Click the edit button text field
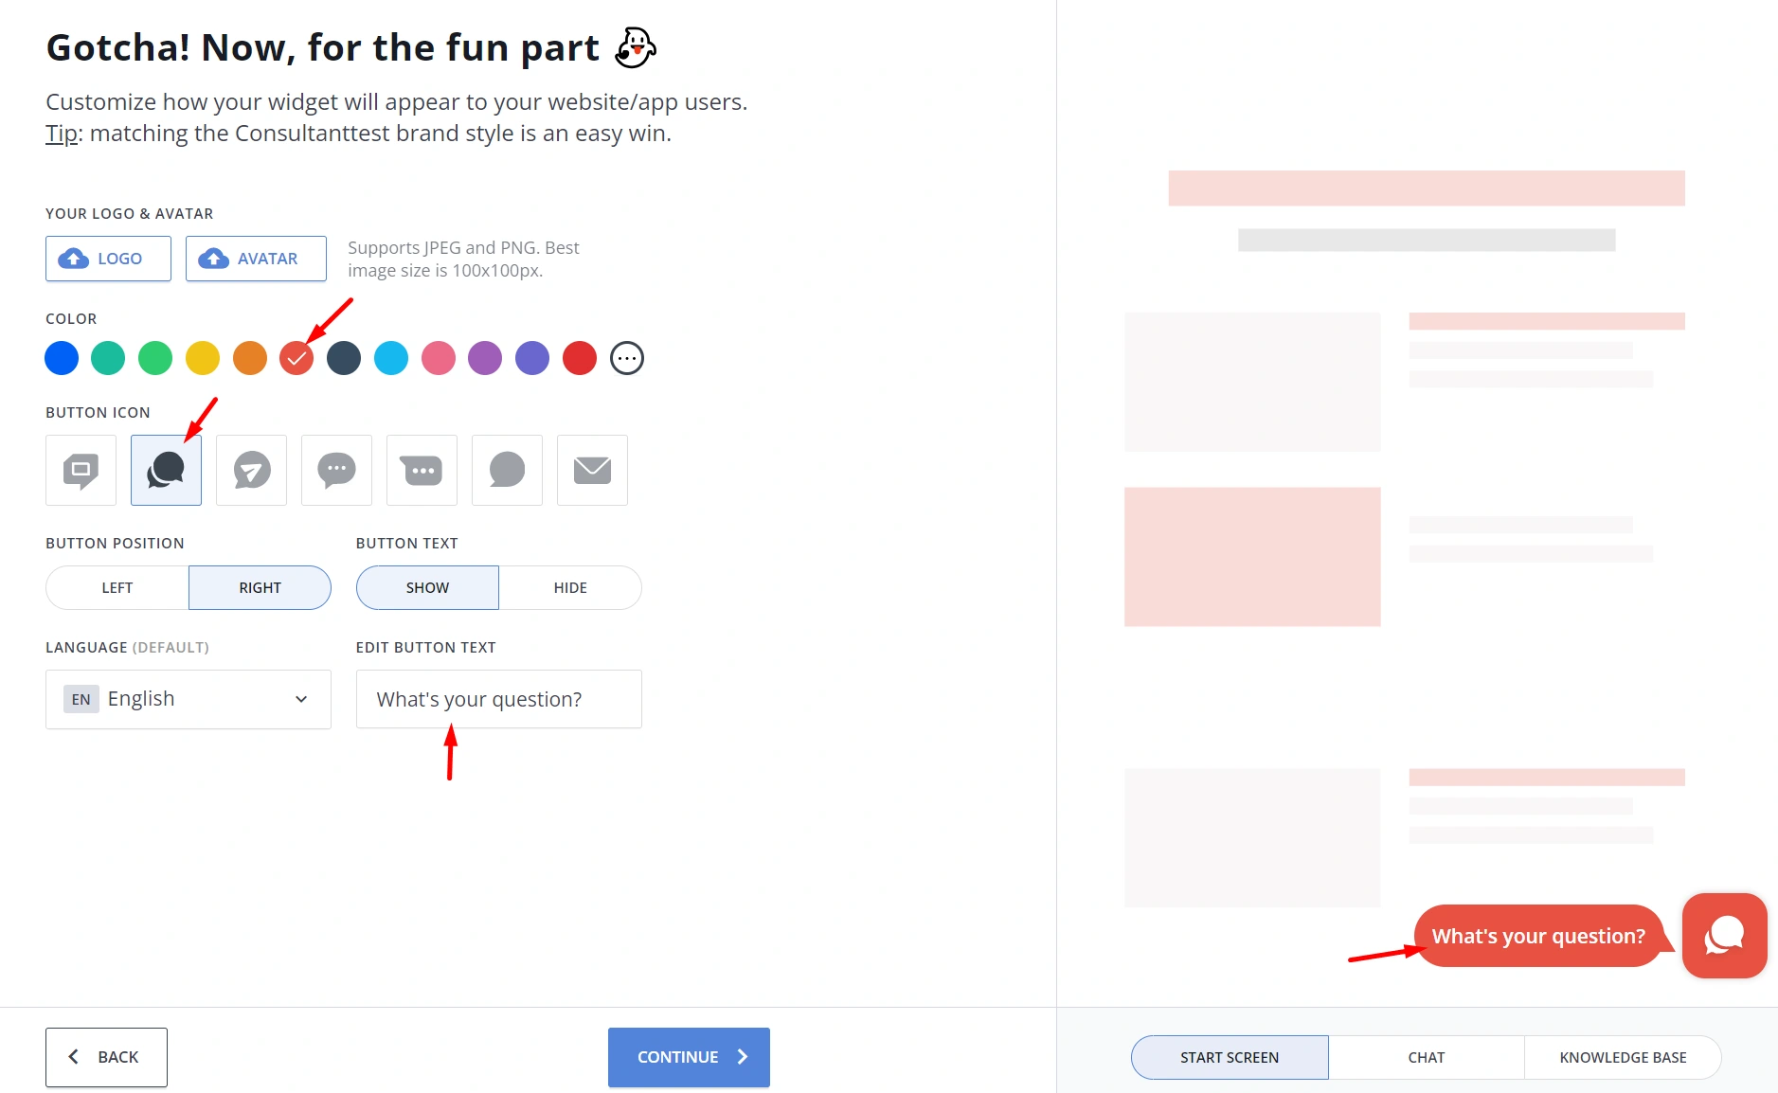The width and height of the screenshot is (1778, 1093). [x=498, y=699]
